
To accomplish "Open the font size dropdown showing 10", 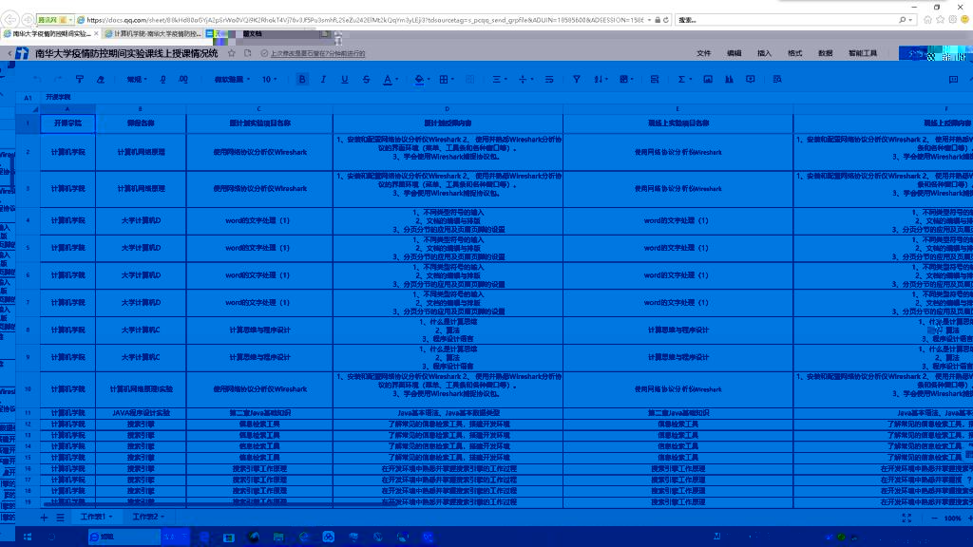I will coord(269,80).
